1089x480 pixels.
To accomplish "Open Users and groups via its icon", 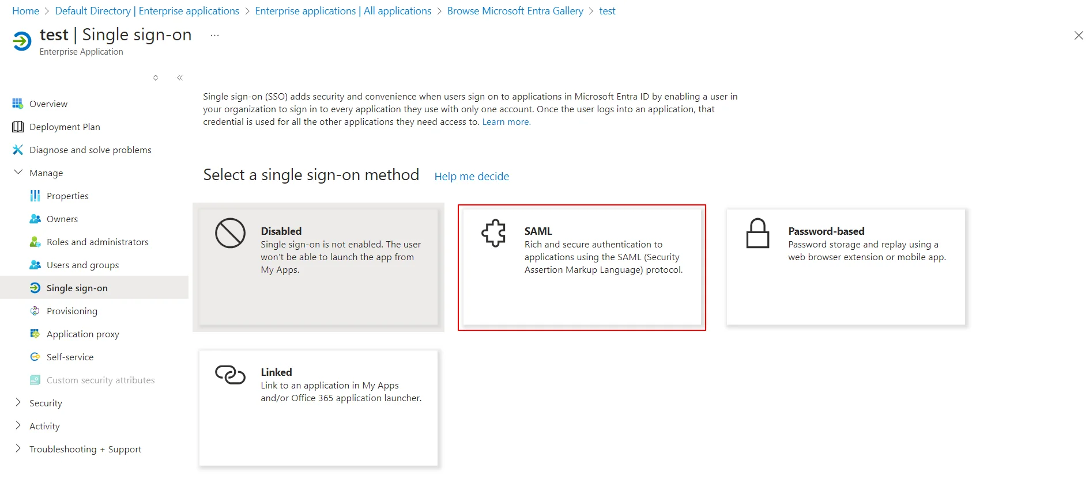I will coord(35,265).
